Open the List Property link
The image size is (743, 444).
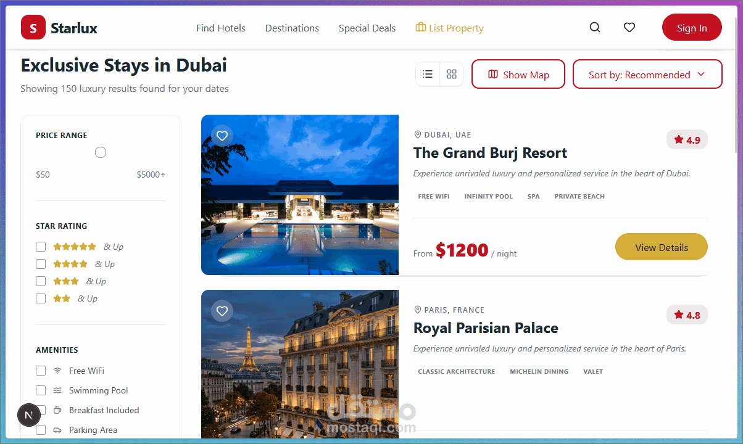coord(449,28)
